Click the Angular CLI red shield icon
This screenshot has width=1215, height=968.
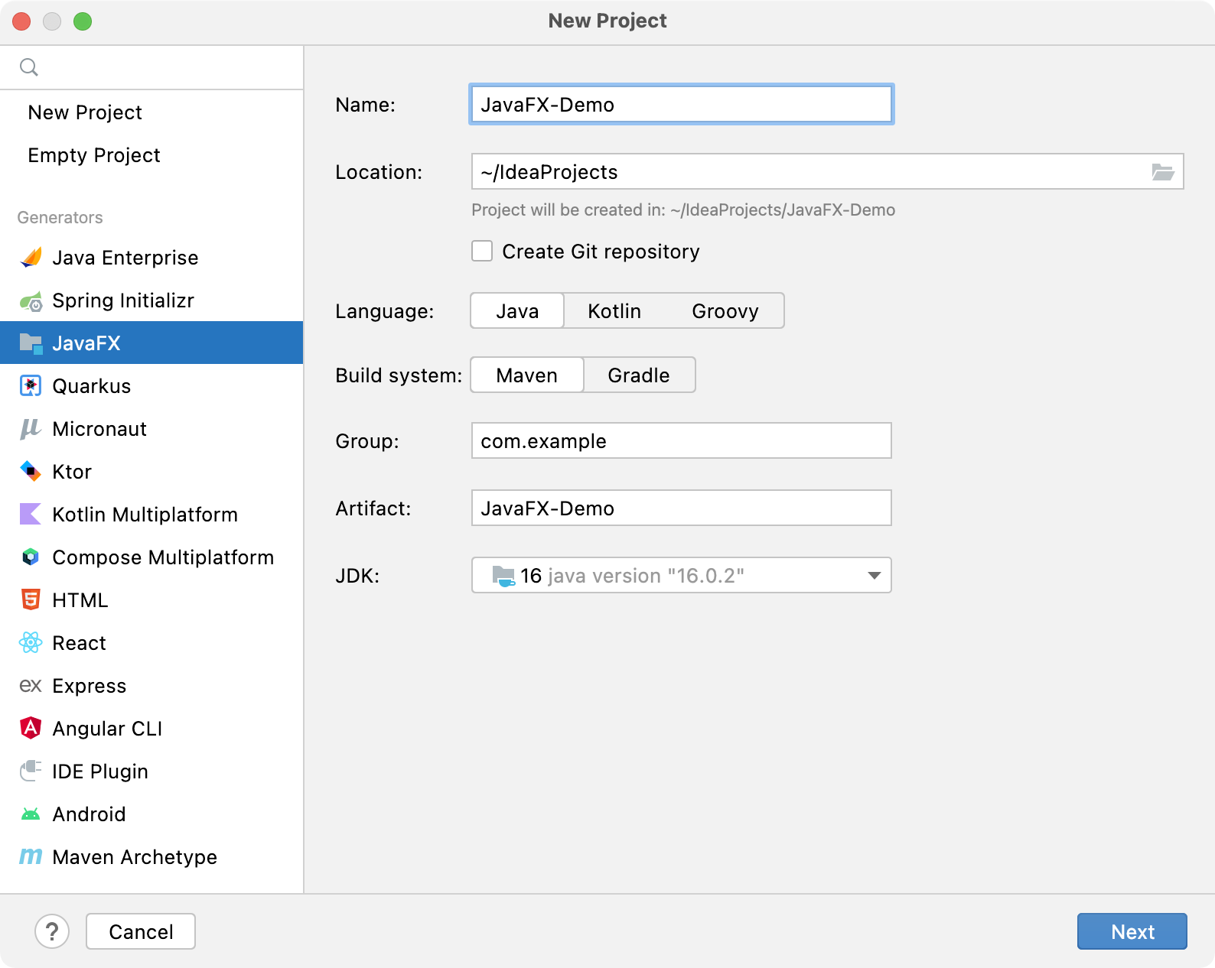click(x=31, y=728)
